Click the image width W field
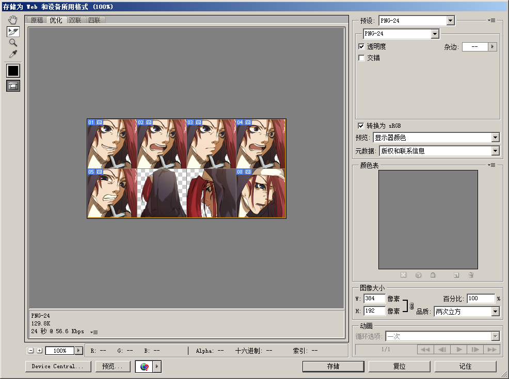509x379 pixels. click(x=374, y=298)
